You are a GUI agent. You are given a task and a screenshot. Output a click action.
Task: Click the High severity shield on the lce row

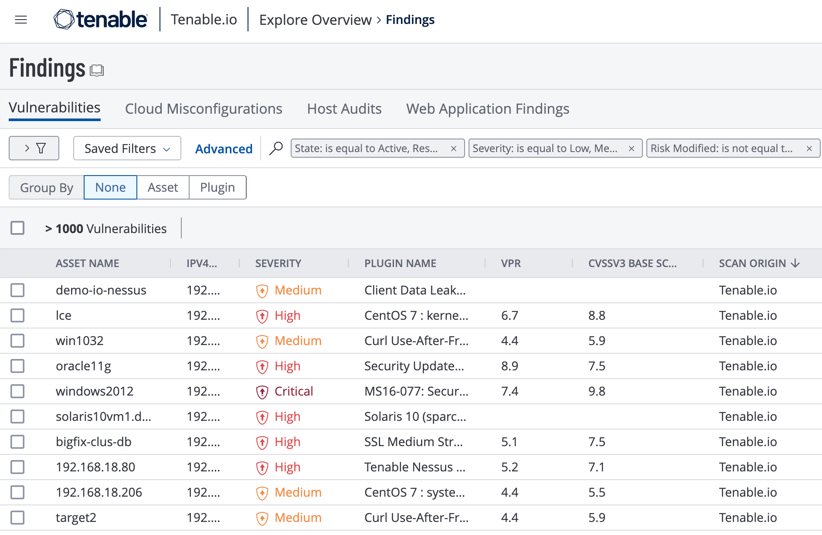[x=262, y=316]
